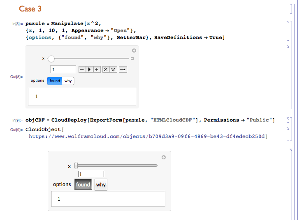The image size is (299, 223).
Task: Open the plus menu on lower cloud panel
Action: point(164,157)
